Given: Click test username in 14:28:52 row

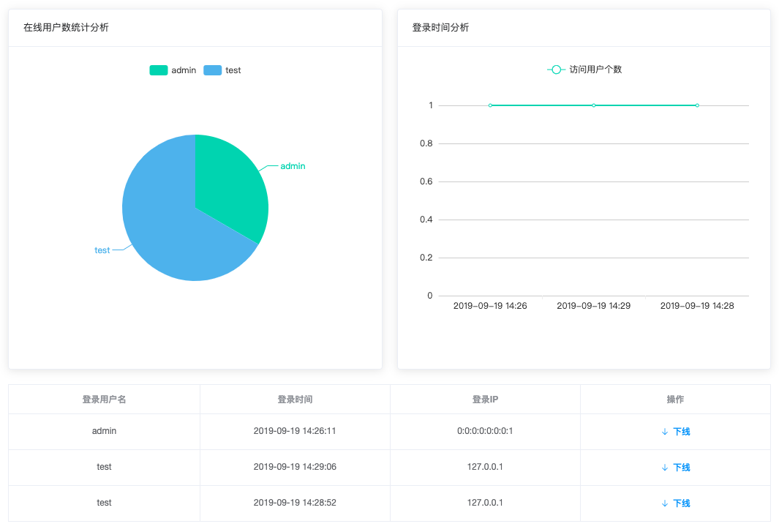Looking at the screenshot, I should tap(104, 503).
